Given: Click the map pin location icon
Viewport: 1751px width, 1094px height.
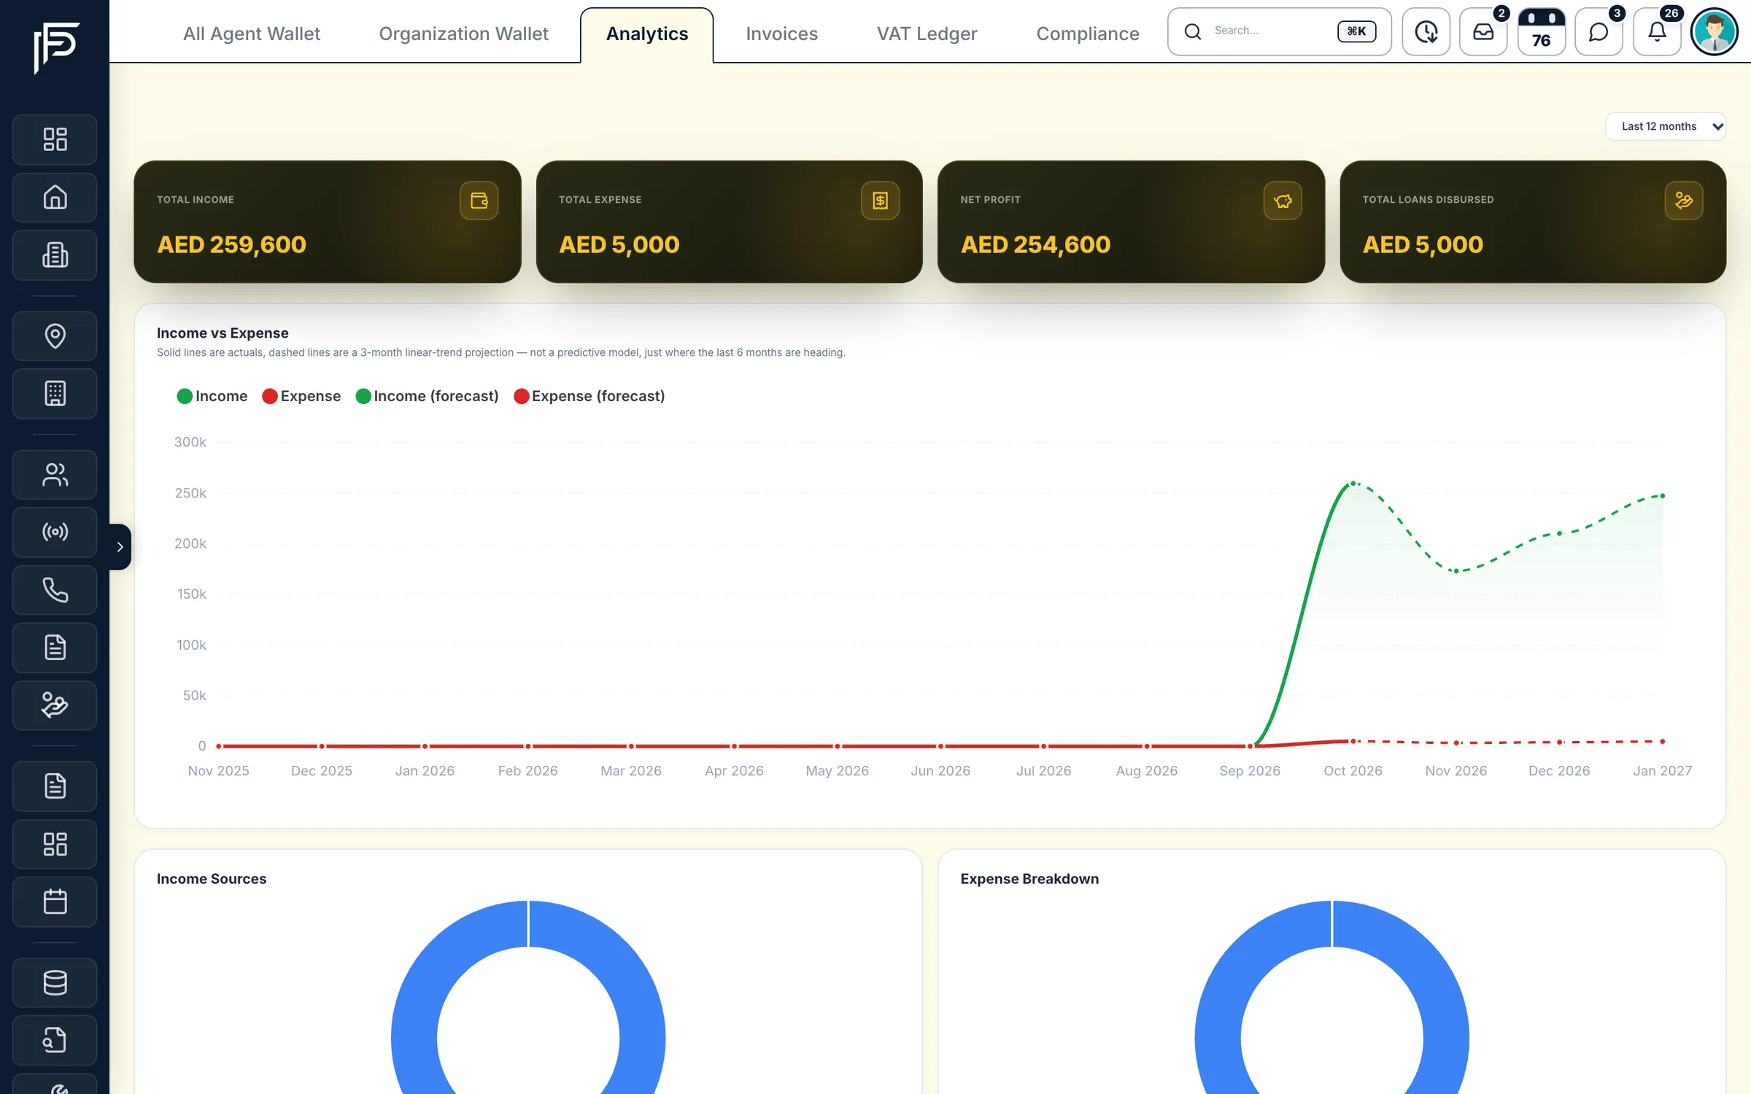Looking at the screenshot, I should click(55, 336).
